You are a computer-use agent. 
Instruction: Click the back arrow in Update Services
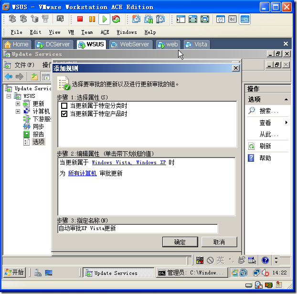(9, 77)
